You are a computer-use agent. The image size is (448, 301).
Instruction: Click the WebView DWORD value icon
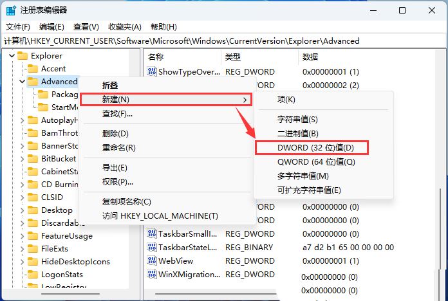(x=152, y=260)
